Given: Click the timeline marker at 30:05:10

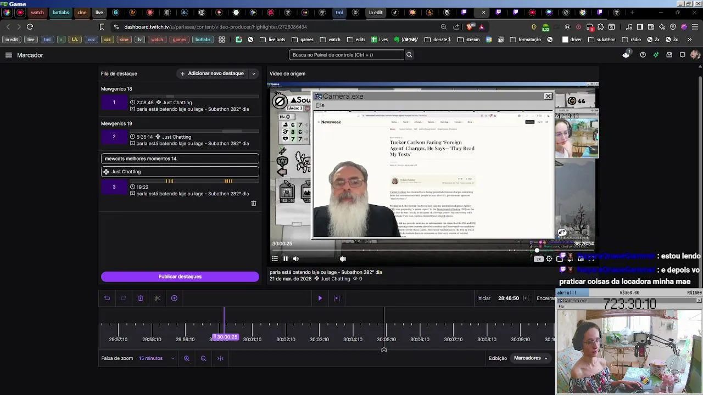Looking at the screenshot, I should pos(386,339).
